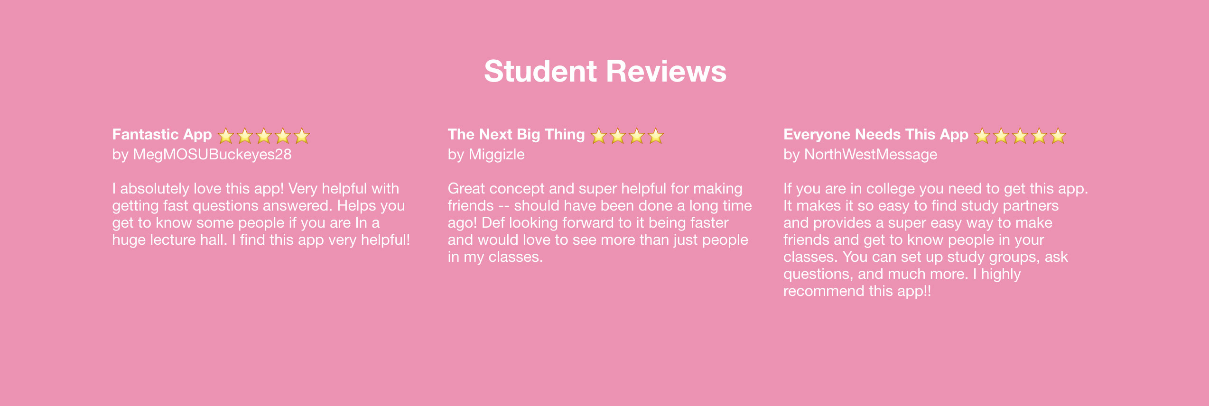Click the author name NorthWestMessage

click(x=871, y=155)
